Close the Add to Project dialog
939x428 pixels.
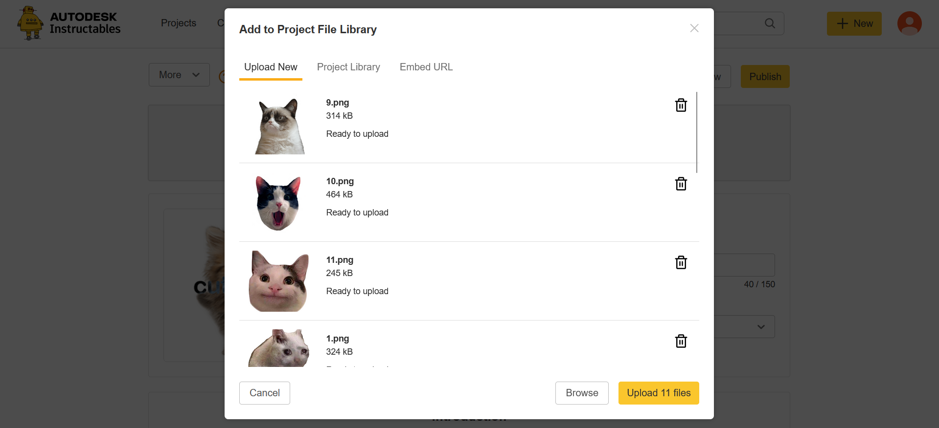click(x=694, y=28)
